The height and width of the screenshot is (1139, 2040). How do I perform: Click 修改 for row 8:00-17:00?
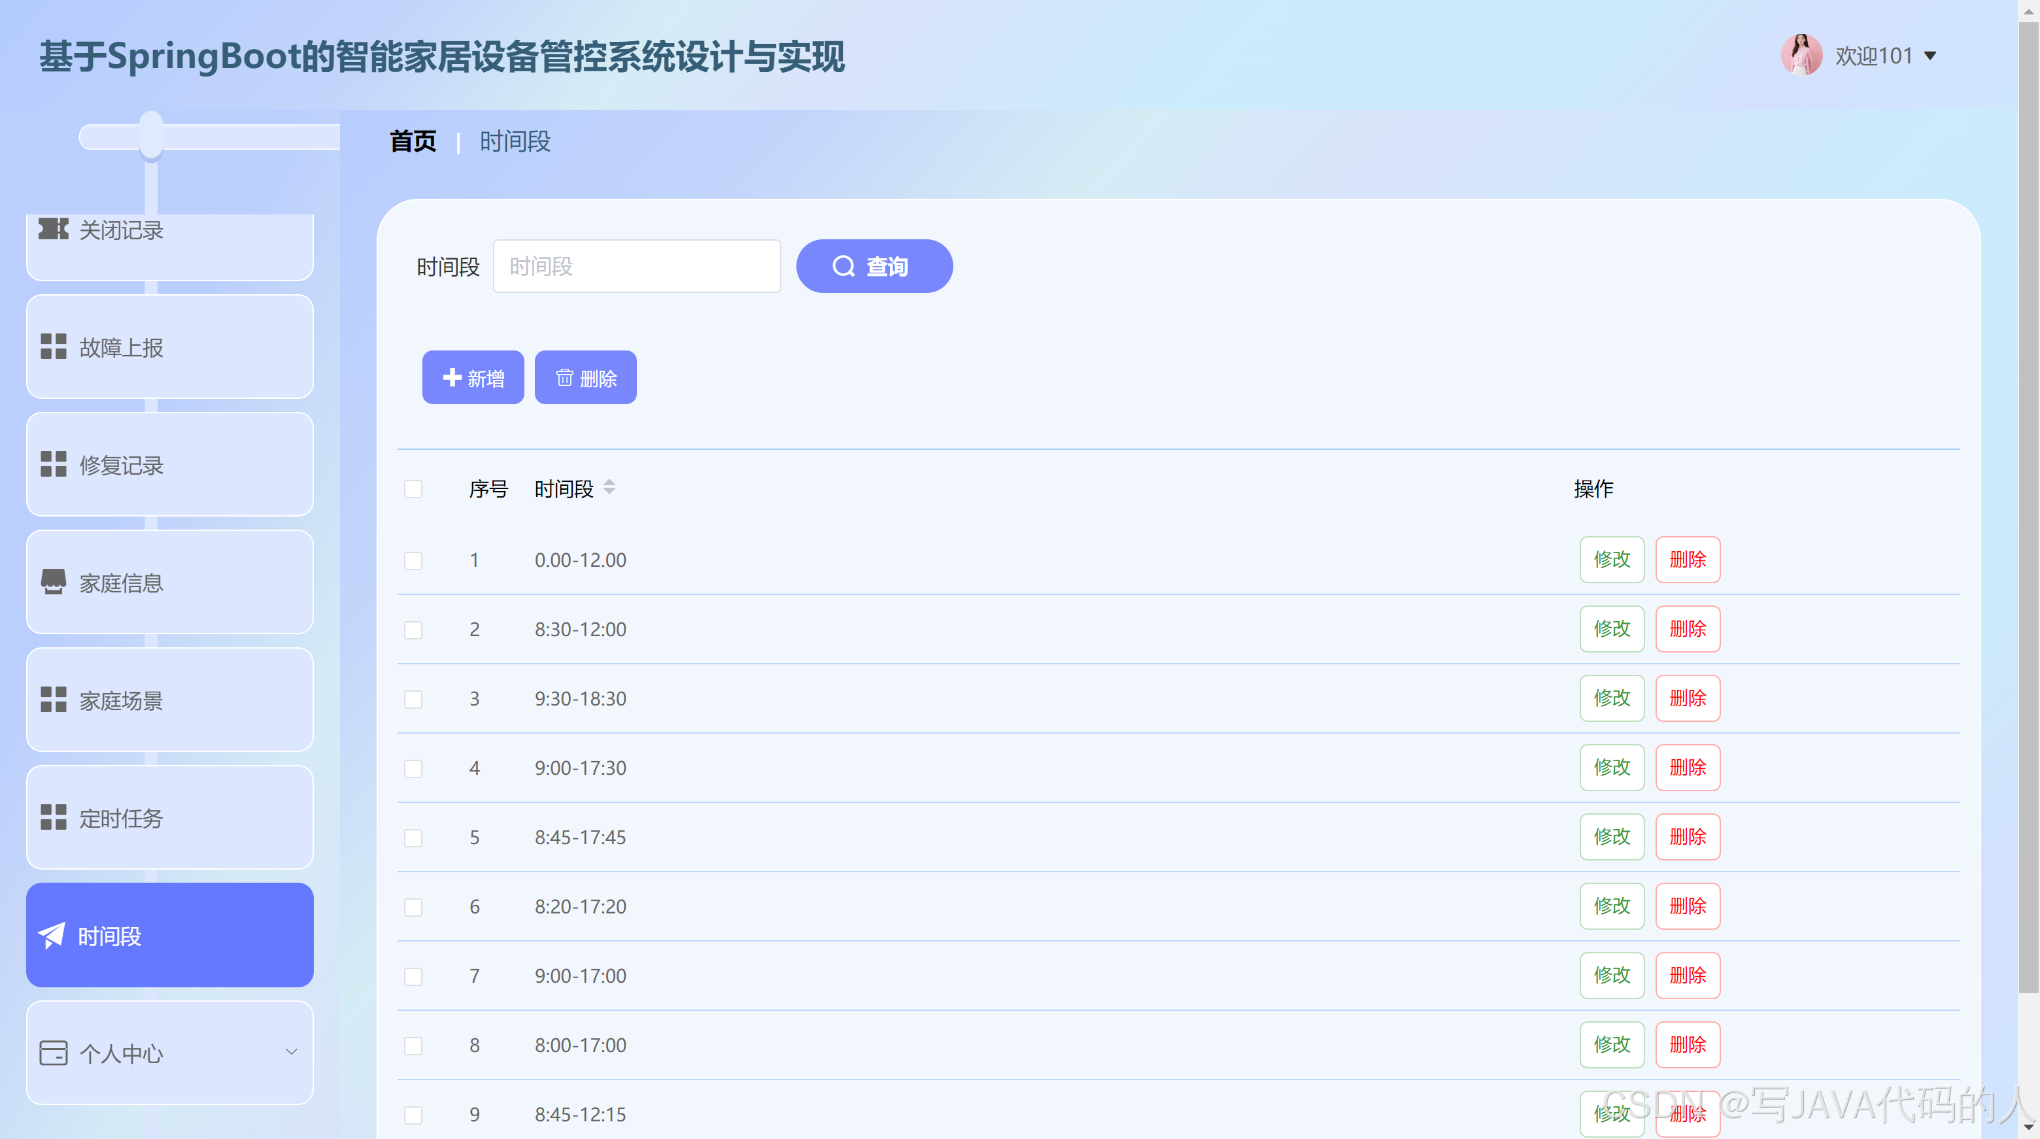pyautogui.click(x=1612, y=1045)
